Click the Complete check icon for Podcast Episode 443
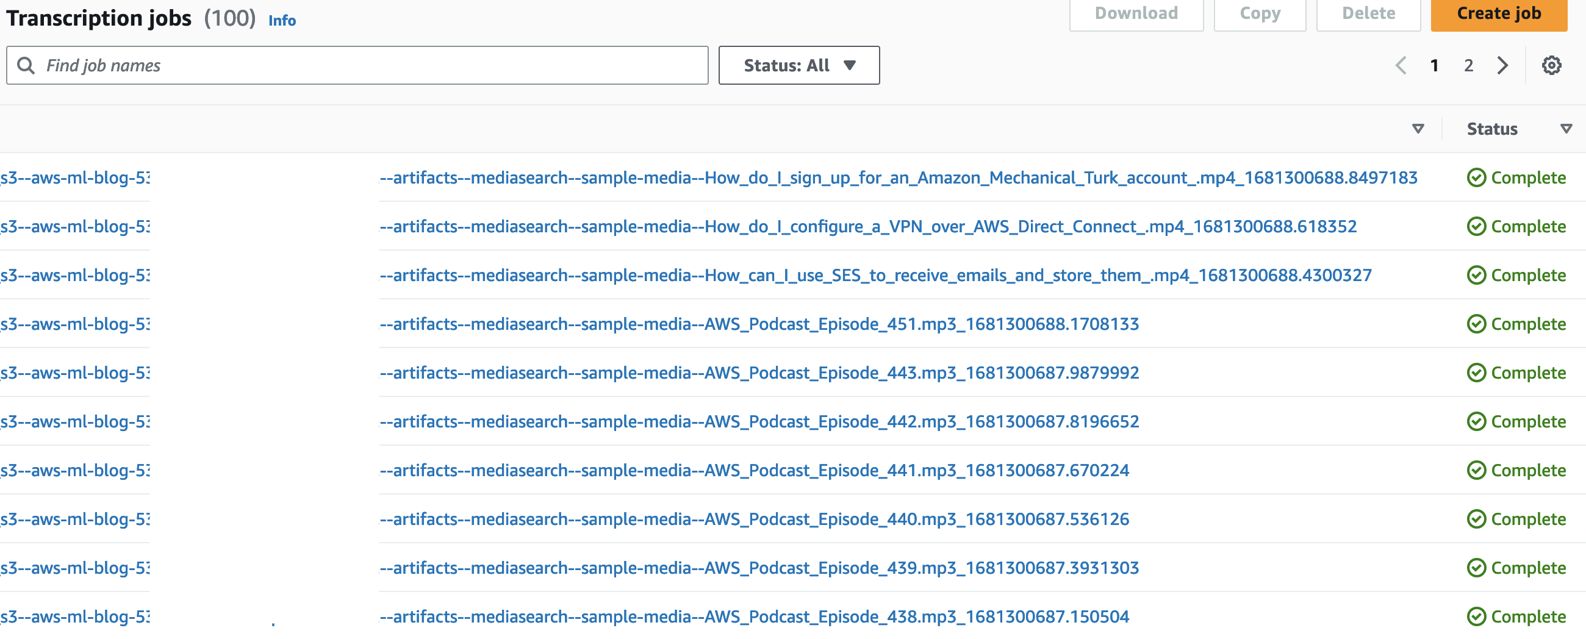1586x639 pixels. click(1476, 373)
